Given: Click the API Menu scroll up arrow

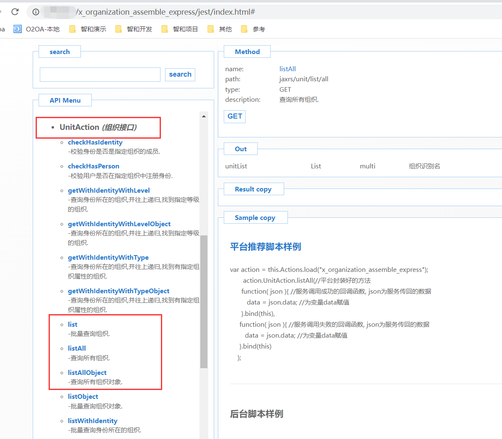Looking at the screenshot, I should 204,116.
